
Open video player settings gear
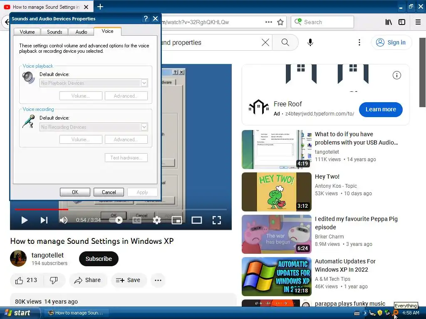coord(157,220)
